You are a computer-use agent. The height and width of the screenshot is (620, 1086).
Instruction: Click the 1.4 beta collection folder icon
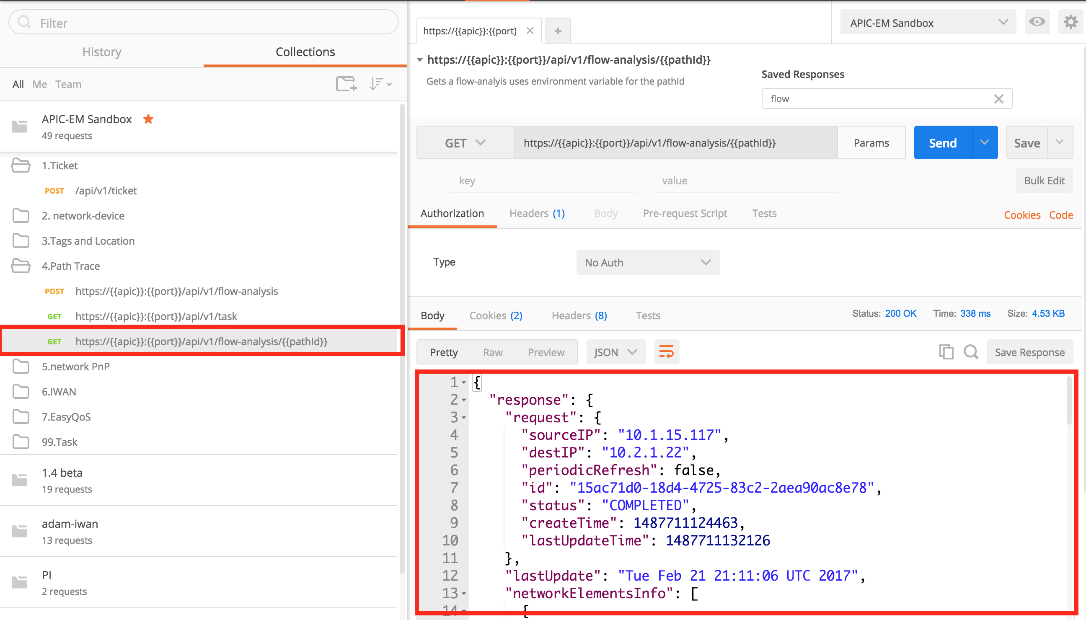click(x=19, y=480)
